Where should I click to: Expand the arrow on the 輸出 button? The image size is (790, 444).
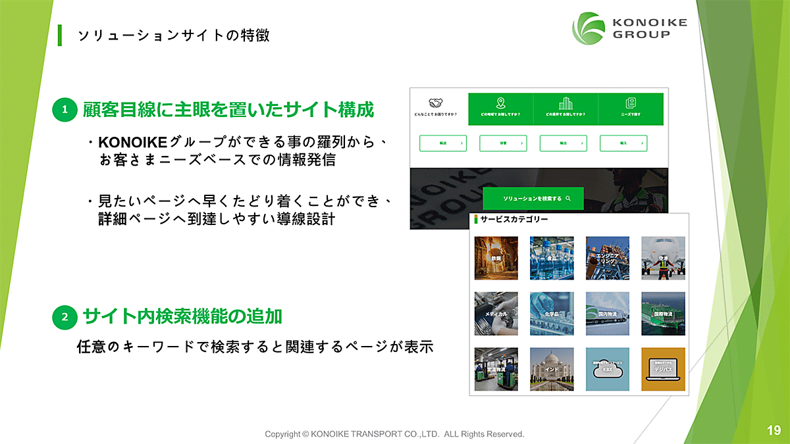(582, 143)
